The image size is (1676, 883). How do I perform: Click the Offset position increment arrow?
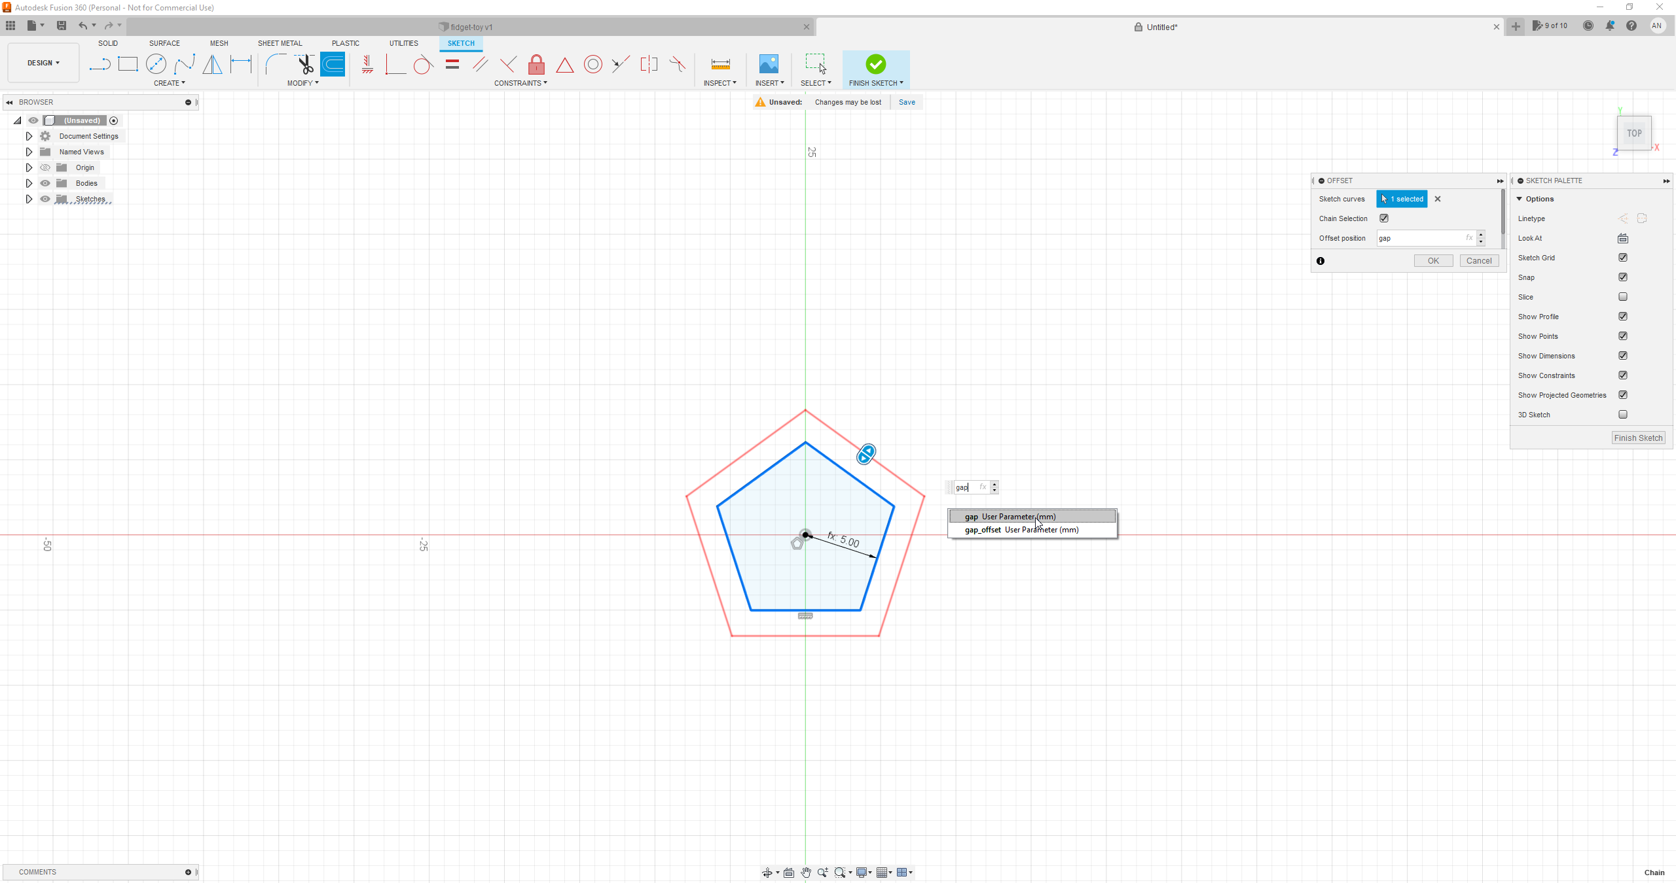[1481, 235]
